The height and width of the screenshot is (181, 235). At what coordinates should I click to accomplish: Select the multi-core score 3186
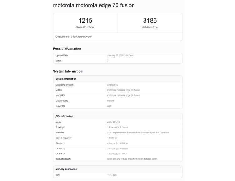(150, 21)
